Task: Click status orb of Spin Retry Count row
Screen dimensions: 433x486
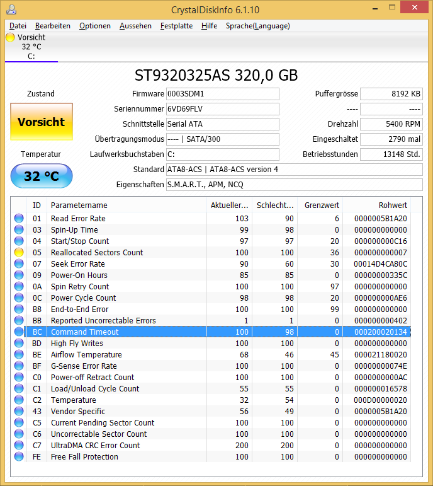Action: pyautogui.click(x=19, y=286)
